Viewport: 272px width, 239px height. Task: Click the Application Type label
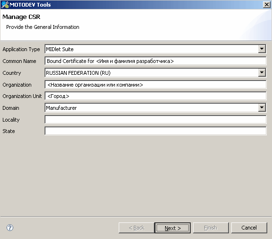coord(21,49)
